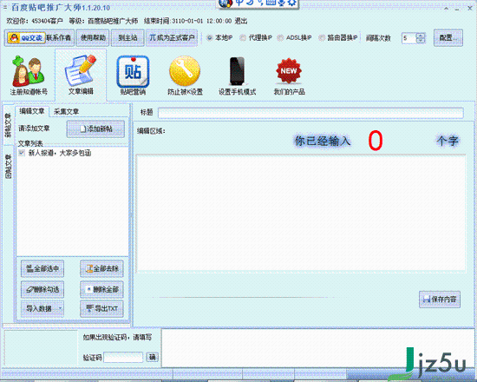Increase the 间隔次数 spinner value
The width and height of the screenshot is (477, 382).
pos(421,36)
